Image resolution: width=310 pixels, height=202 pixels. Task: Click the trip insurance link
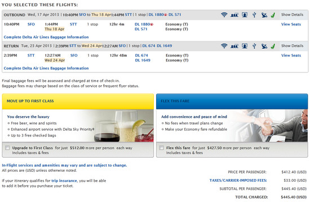(x=64, y=181)
